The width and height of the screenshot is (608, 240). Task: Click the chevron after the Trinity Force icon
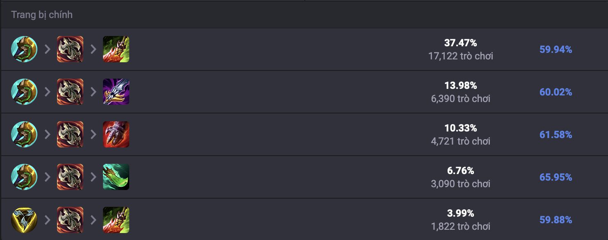coord(47,220)
